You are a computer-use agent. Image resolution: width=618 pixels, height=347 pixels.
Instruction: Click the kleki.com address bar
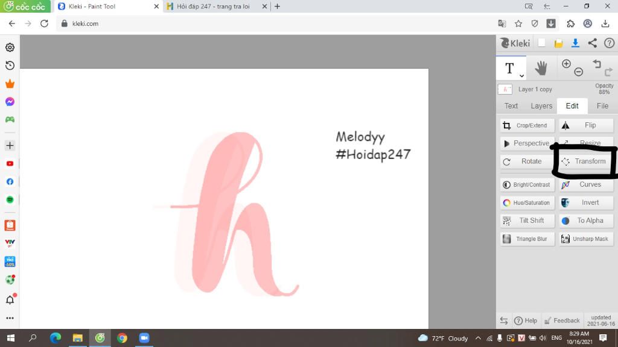pos(276,23)
